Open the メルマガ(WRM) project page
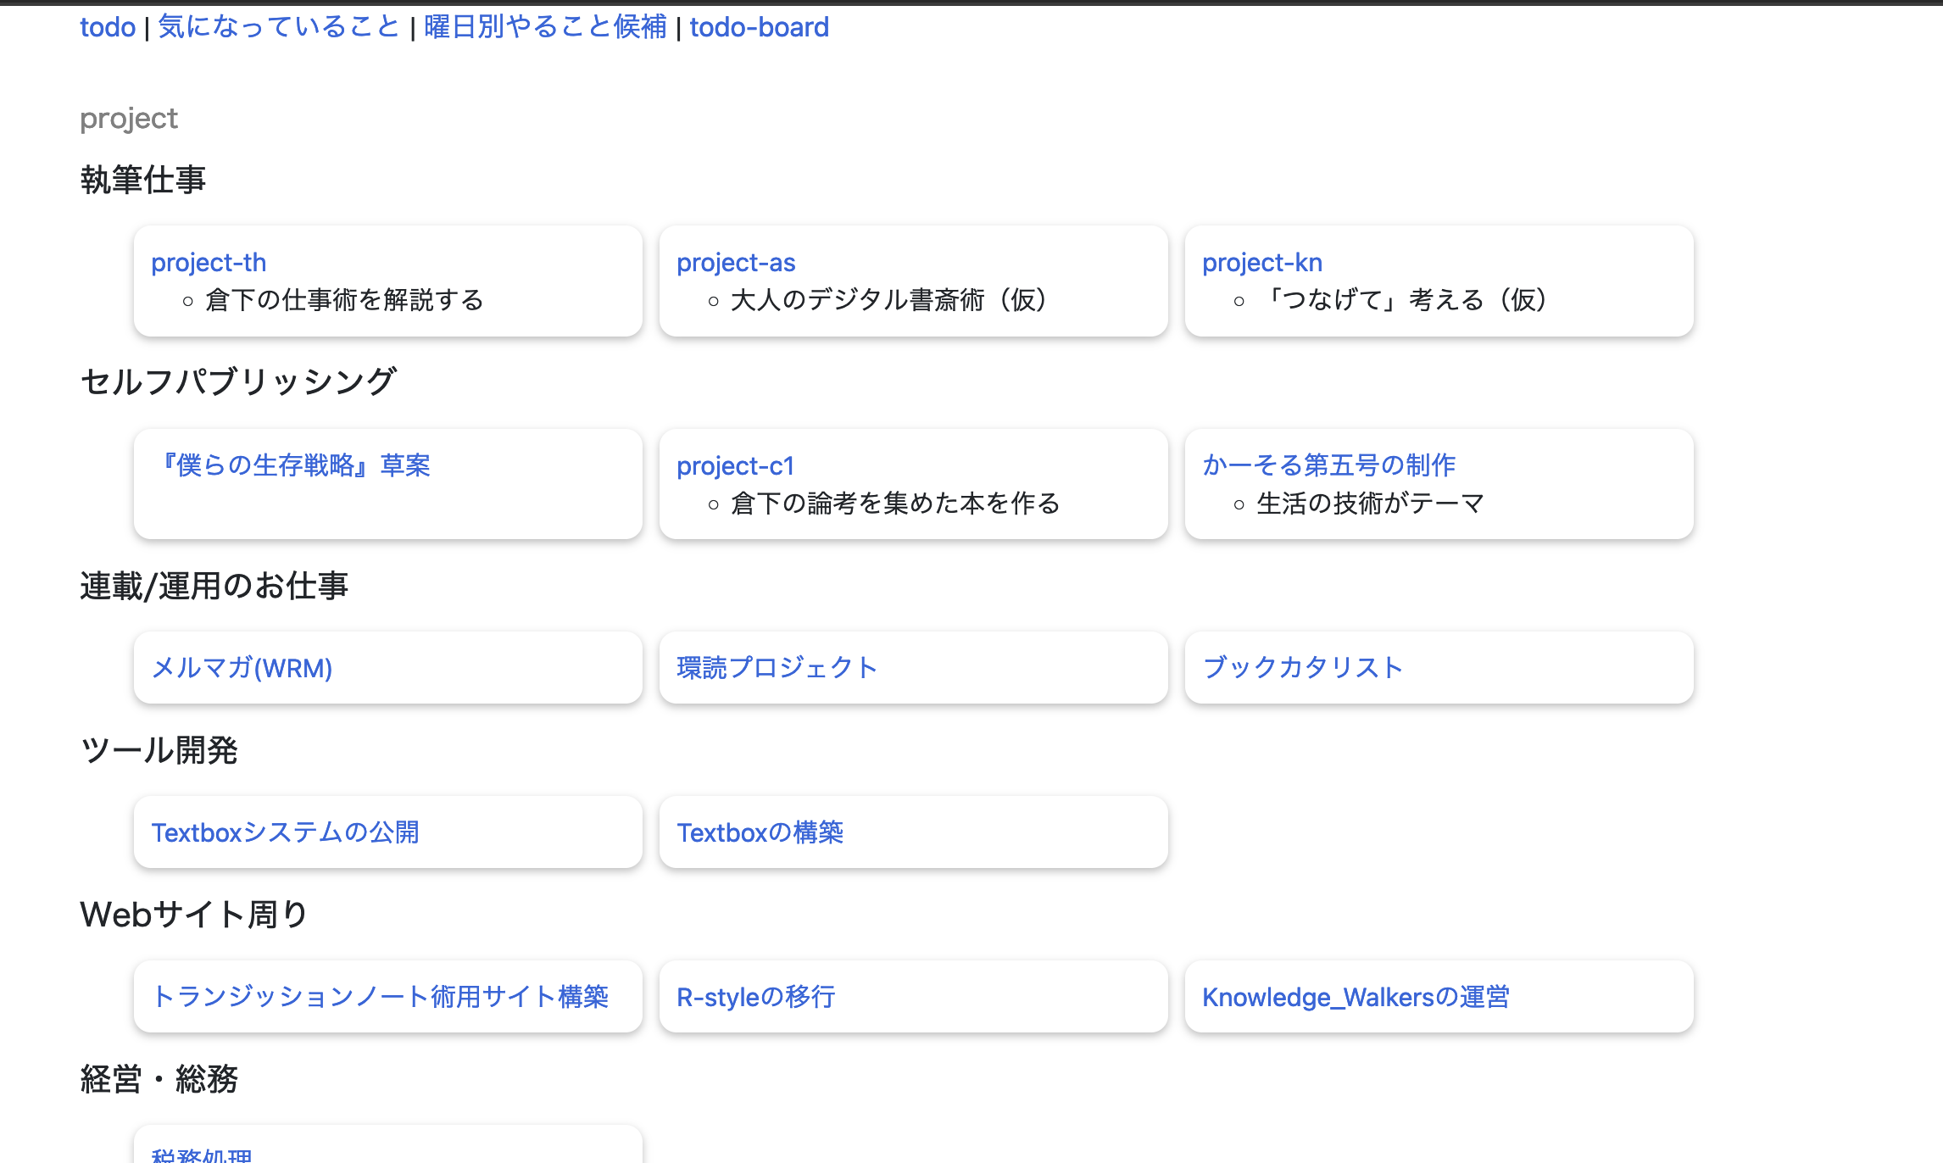The height and width of the screenshot is (1163, 1943). 242,669
